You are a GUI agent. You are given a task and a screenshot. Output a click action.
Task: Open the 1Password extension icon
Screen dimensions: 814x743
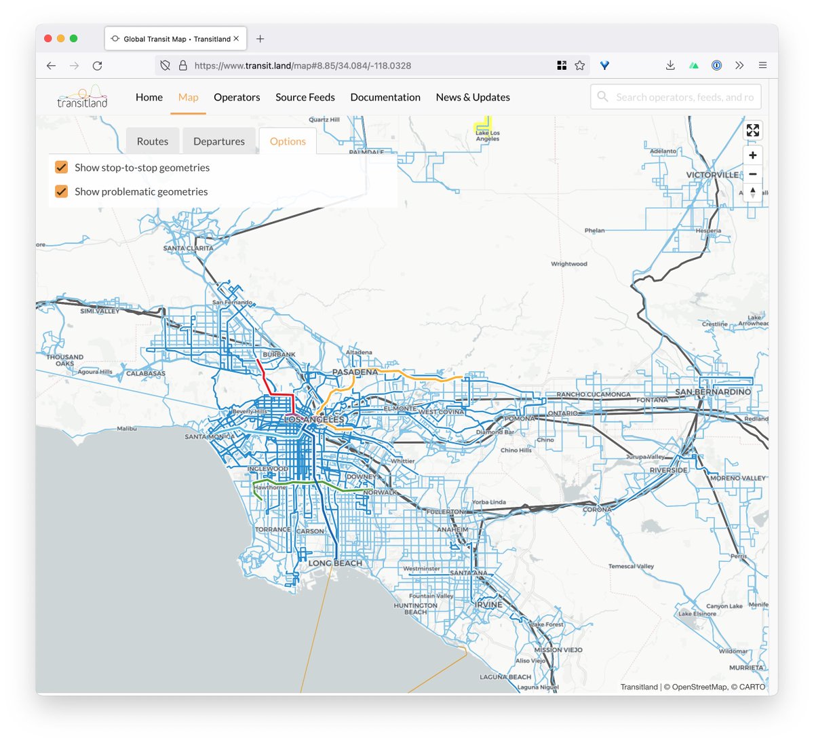pyautogui.click(x=716, y=66)
